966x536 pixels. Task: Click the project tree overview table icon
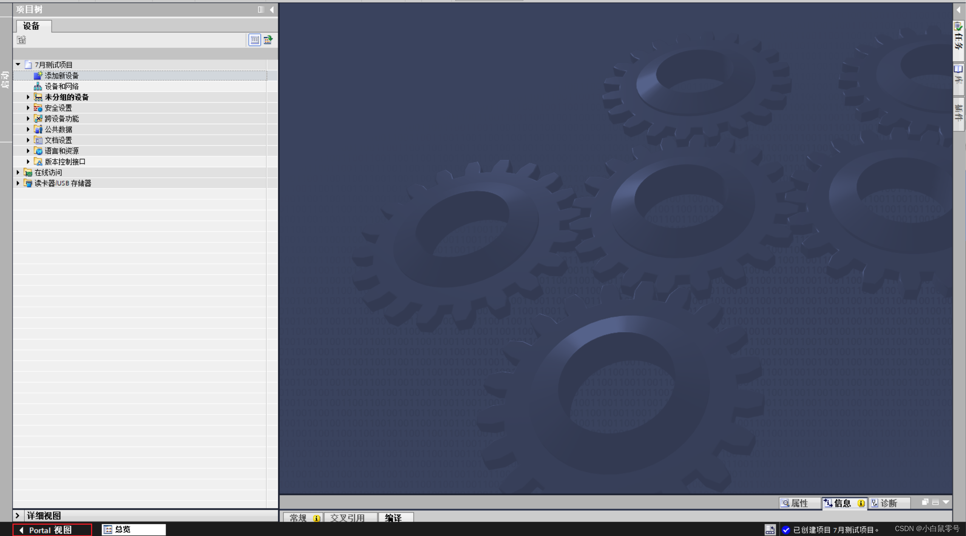(x=255, y=40)
